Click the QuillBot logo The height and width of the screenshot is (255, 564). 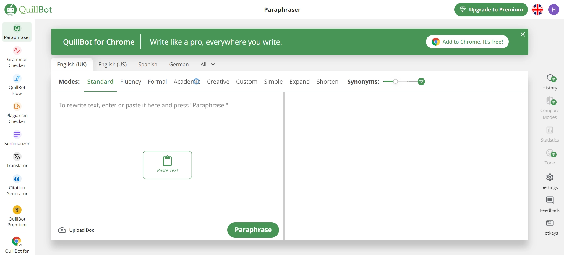pyautogui.click(x=28, y=9)
